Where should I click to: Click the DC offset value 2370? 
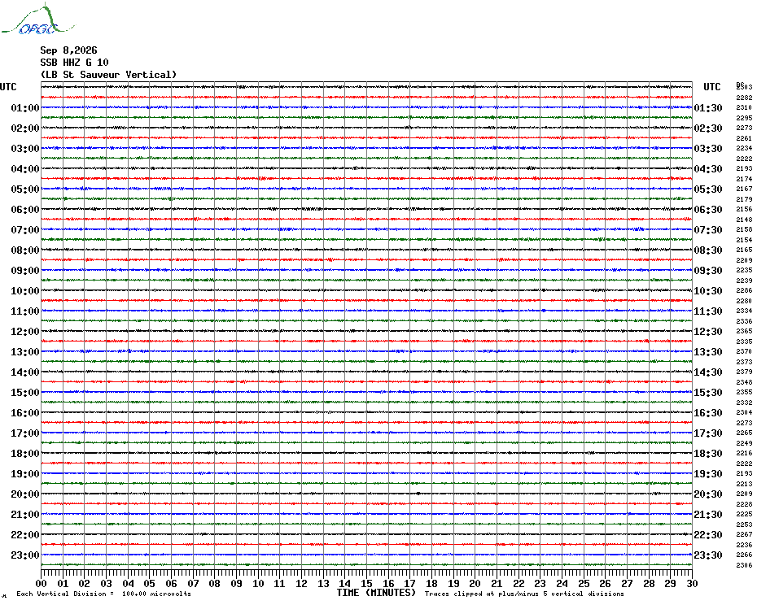(x=744, y=352)
